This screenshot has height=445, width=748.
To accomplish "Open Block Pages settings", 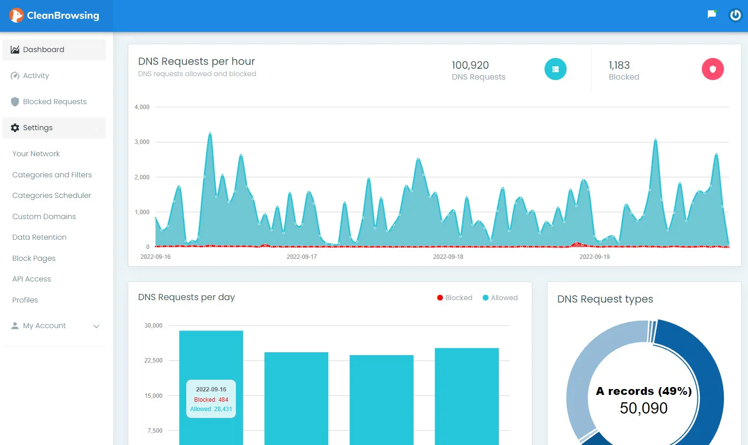I will [34, 258].
